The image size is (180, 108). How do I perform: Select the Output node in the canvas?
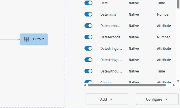click(x=34, y=39)
